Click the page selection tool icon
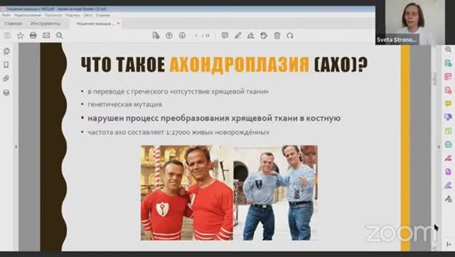 (x=156, y=35)
